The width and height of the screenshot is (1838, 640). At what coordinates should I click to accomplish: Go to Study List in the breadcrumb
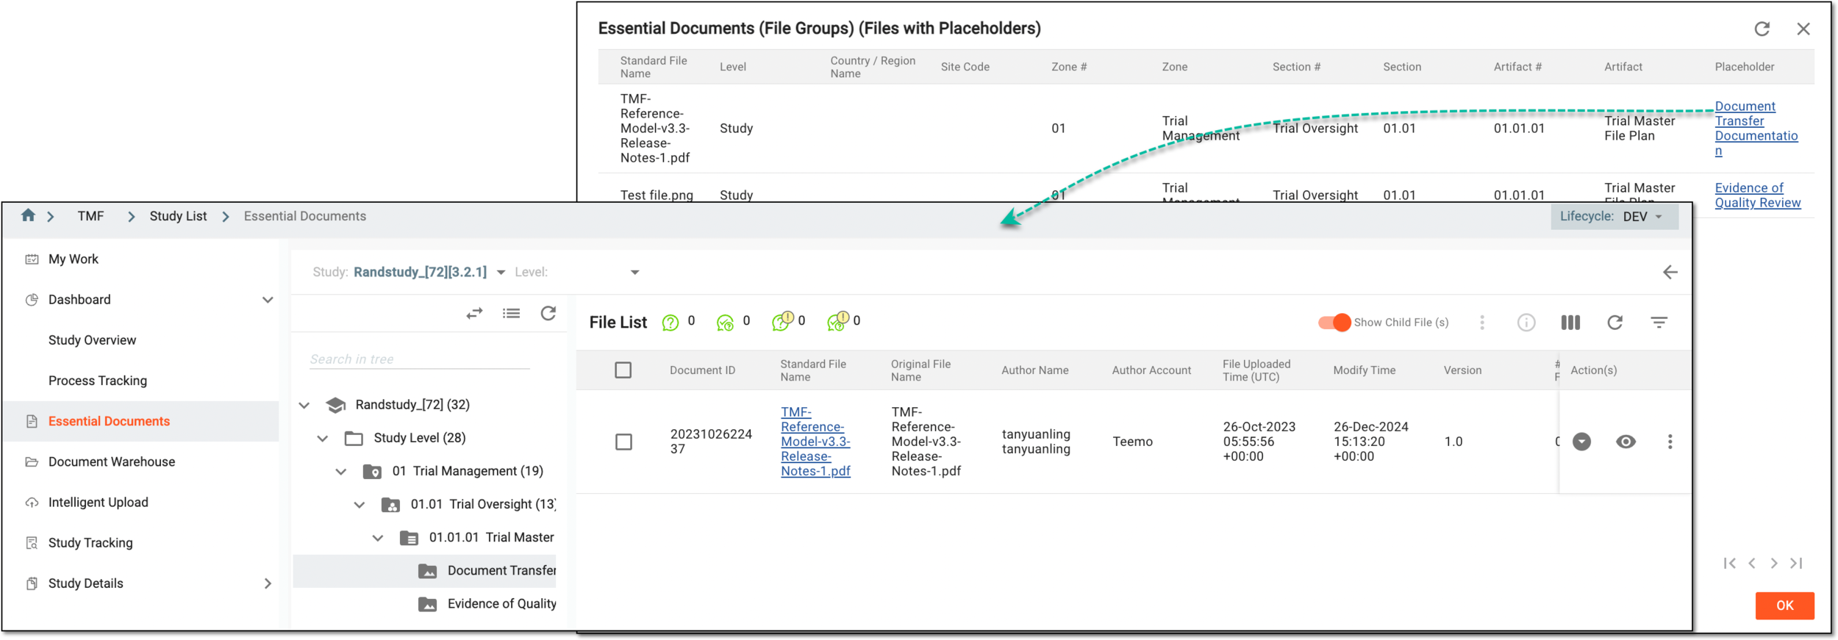[178, 216]
